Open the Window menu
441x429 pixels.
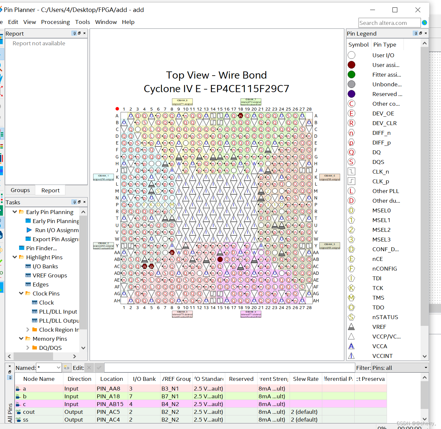(106, 22)
